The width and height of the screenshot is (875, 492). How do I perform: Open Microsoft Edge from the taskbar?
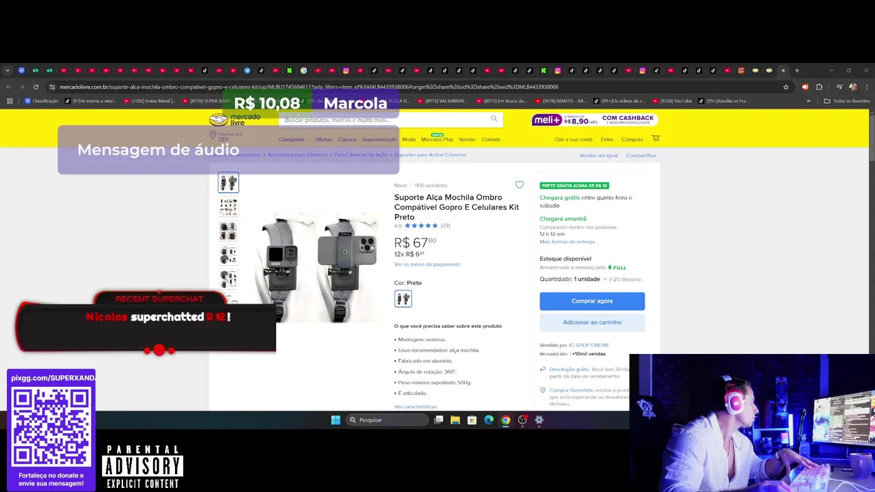tap(489, 420)
